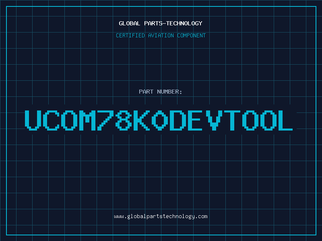The height and width of the screenshot is (241, 322).
Task: Open the www.globalpartstechnology.com link
Action: coord(161,216)
